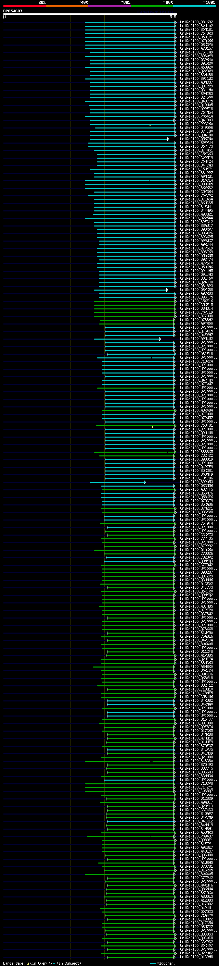Click the '=100char.' scale legend
Screen dimensions: 219x966
coord(163,963)
